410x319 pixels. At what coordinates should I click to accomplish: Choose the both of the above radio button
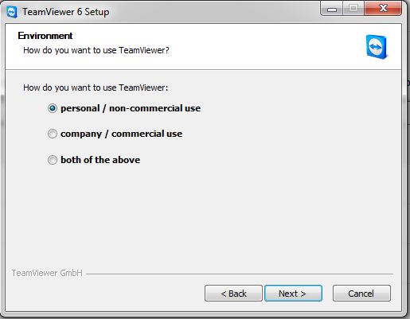(x=53, y=160)
